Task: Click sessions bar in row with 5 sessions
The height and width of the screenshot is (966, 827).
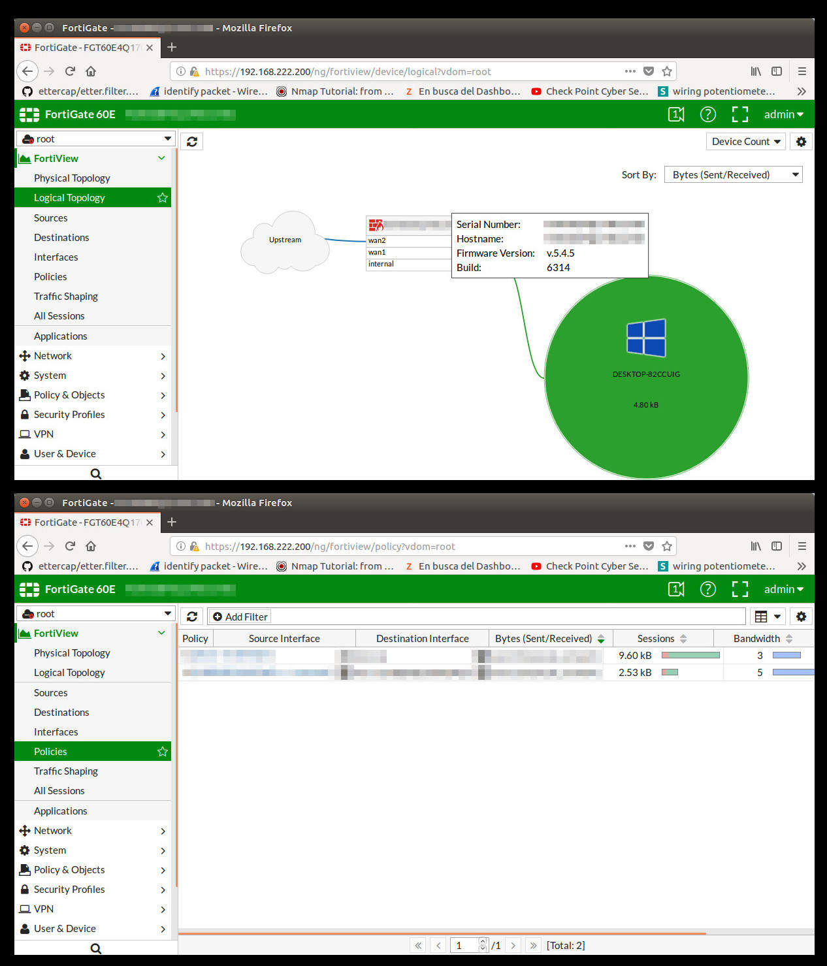Action: [793, 672]
